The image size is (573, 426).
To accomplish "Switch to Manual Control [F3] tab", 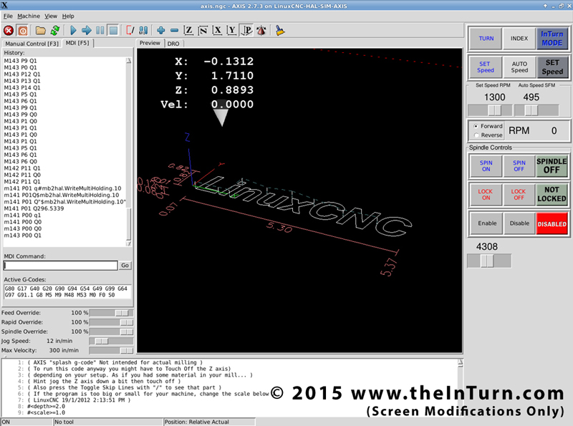I will pos(32,44).
